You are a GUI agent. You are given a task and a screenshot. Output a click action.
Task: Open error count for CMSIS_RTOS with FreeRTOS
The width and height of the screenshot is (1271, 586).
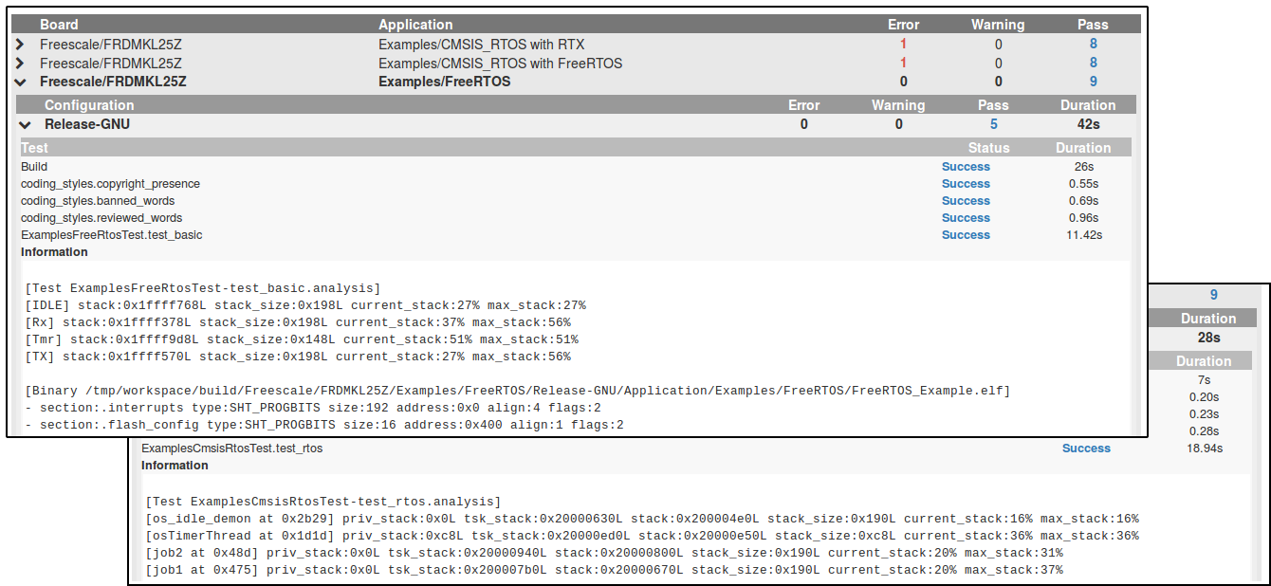pos(903,64)
